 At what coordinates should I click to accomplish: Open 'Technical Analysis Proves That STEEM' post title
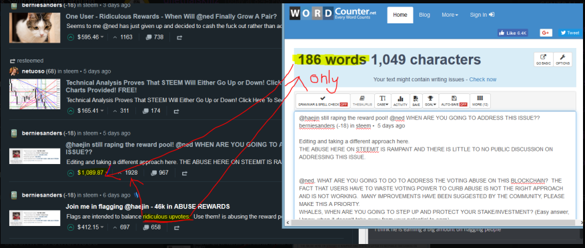[173, 86]
